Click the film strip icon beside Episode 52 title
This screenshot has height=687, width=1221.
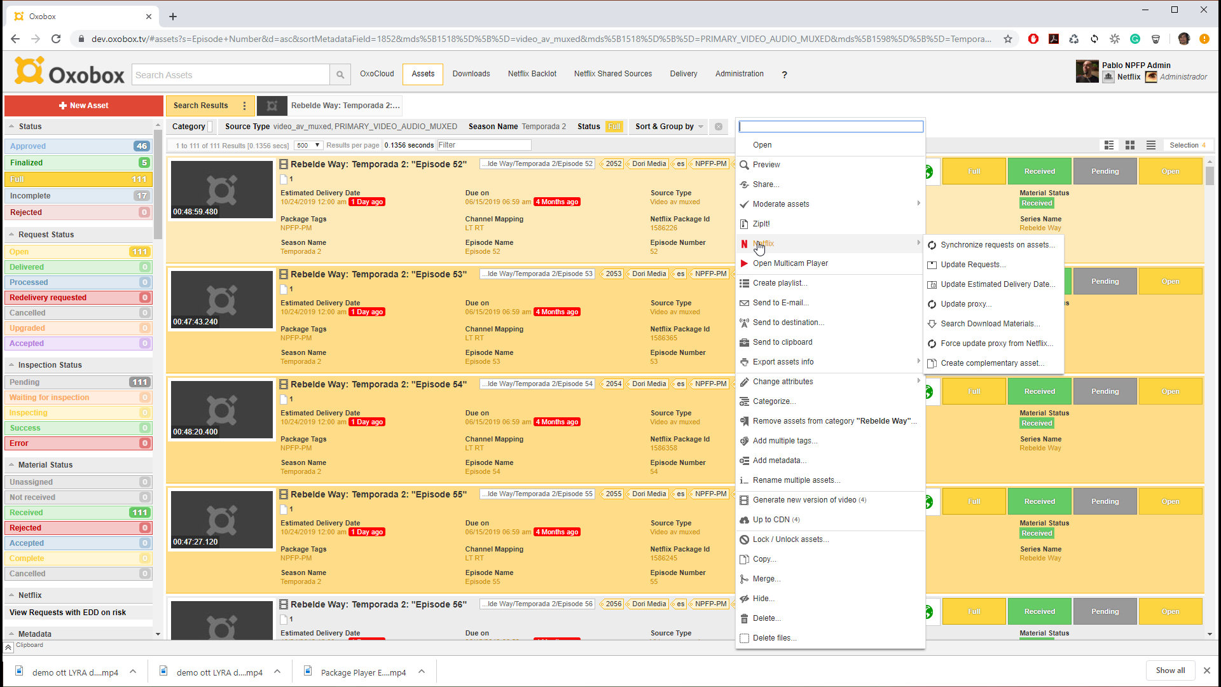click(x=284, y=164)
